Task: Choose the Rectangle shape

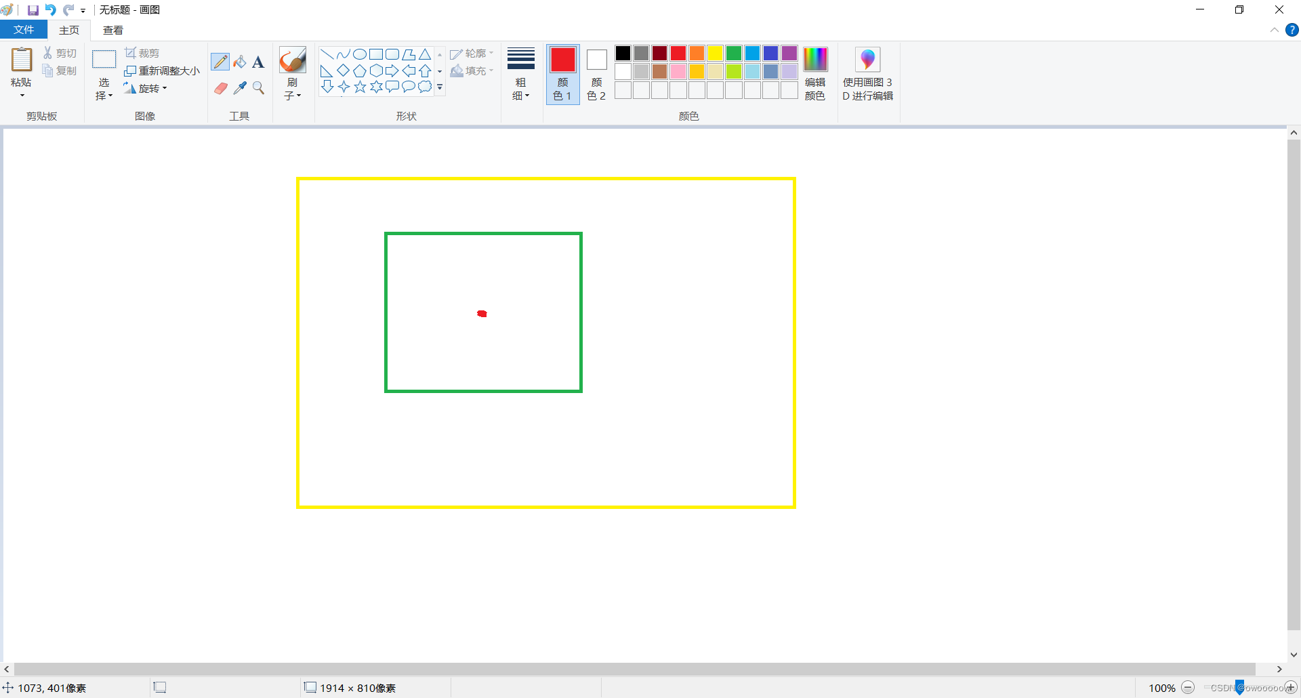Action: pos(376,54)
